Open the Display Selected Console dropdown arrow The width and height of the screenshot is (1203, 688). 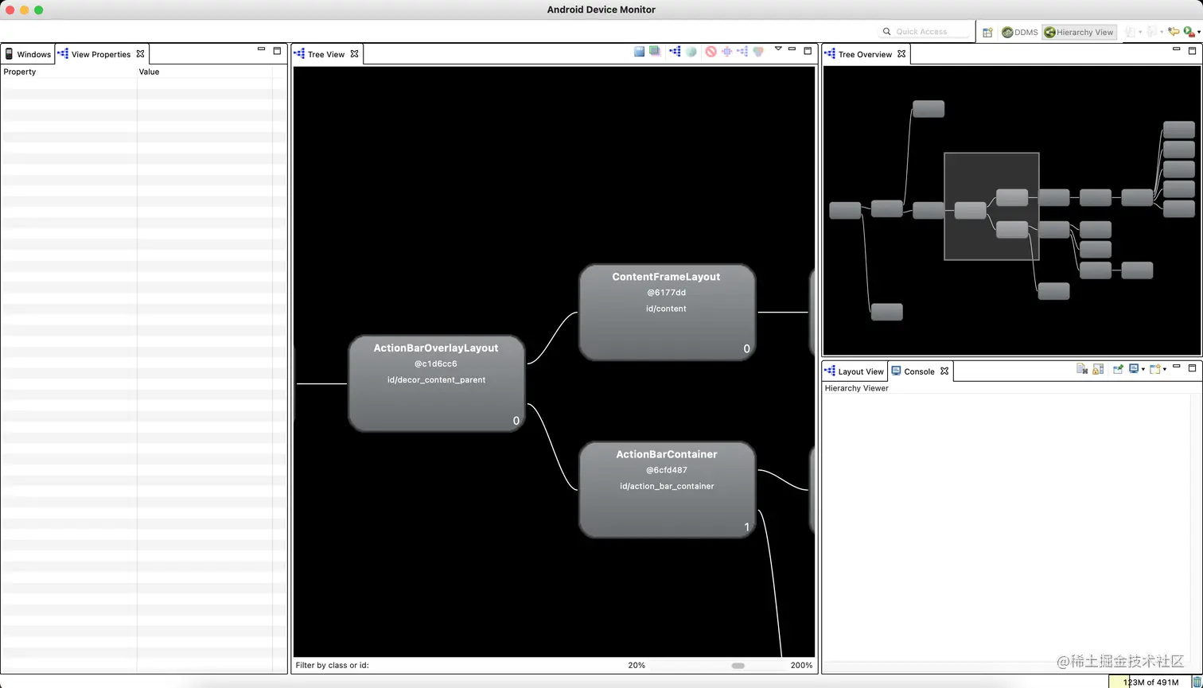[1143, 369]
